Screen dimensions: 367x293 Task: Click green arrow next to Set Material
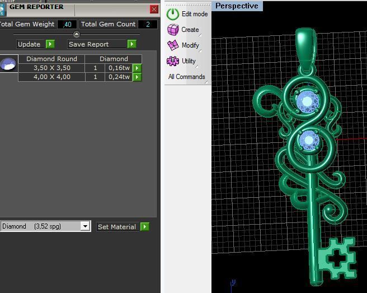click(145, 227)
